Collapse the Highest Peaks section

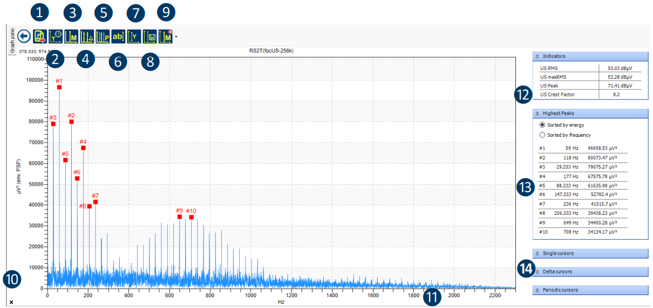[x=537, y=114]
